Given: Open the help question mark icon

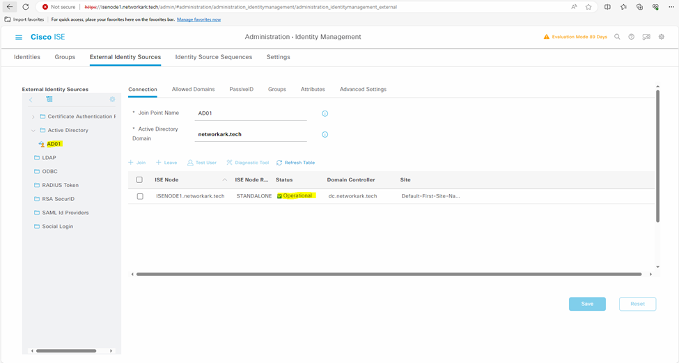Looking at the screenshot, I should point(632,37).
